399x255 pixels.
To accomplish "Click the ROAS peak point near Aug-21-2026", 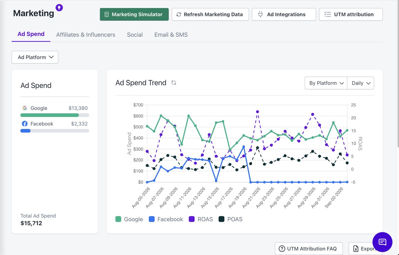I will pyautogui.click(x=258, y=112).
